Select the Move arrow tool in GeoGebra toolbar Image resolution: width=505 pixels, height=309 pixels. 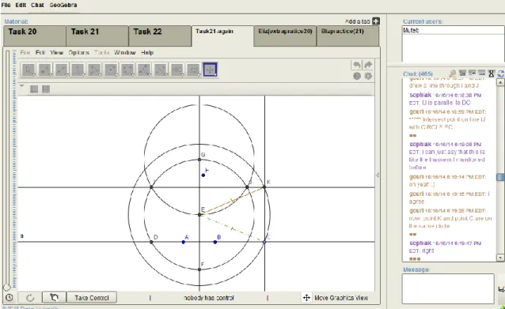(x=28, y=70)
